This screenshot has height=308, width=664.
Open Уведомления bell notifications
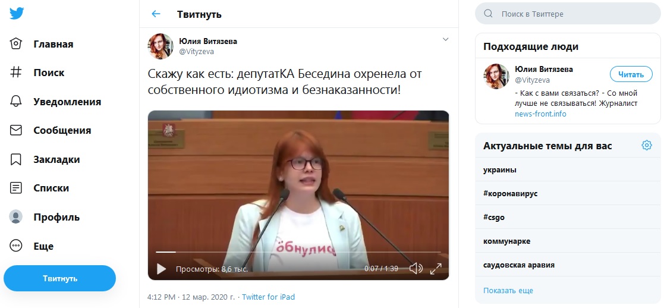[x=55, y=102]
